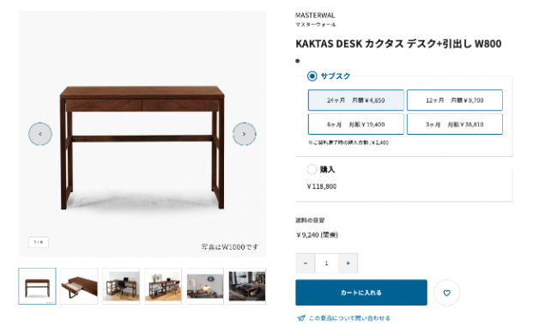Decrease quantity with the minus button
545x333 pixels.
[x=306, y=263]
